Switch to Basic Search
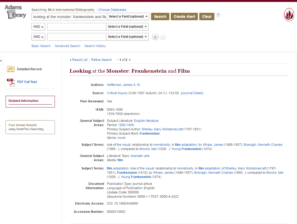The height and width of the screenshot is (224, 297). [x=41, y=46]
